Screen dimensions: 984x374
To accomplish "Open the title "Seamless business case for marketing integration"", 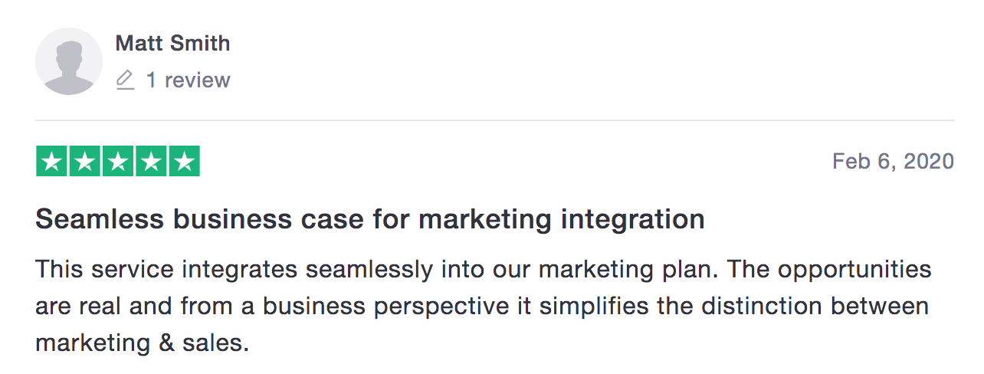I will pyautogui.click(x=370, y=220).
